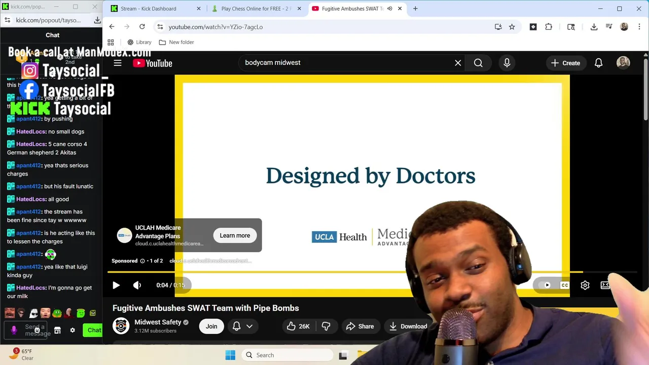Open a new browser tab

415,9
